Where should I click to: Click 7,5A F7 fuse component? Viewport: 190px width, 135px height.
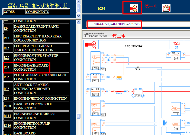pyautogui.click(x=95, y=78)
